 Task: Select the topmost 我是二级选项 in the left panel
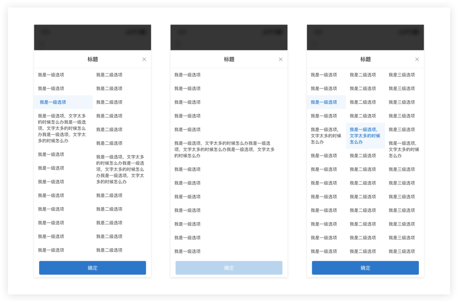pos(109,75)
